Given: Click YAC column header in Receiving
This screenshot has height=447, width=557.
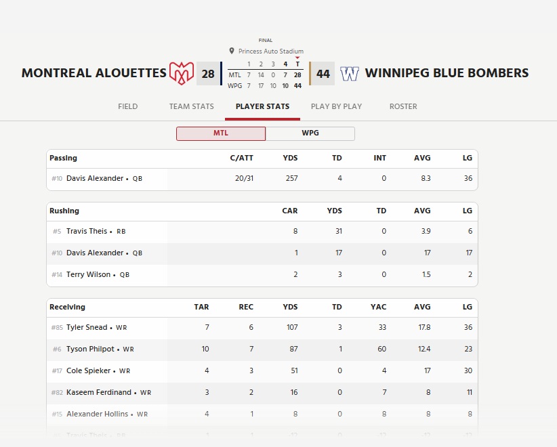Looking at the screenshot, I should click(378, 307).
